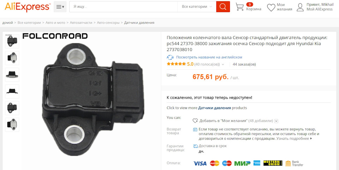This screenshot has width=339, height=170.
Task: Click the user account profile icon
Action: [300, 7]
